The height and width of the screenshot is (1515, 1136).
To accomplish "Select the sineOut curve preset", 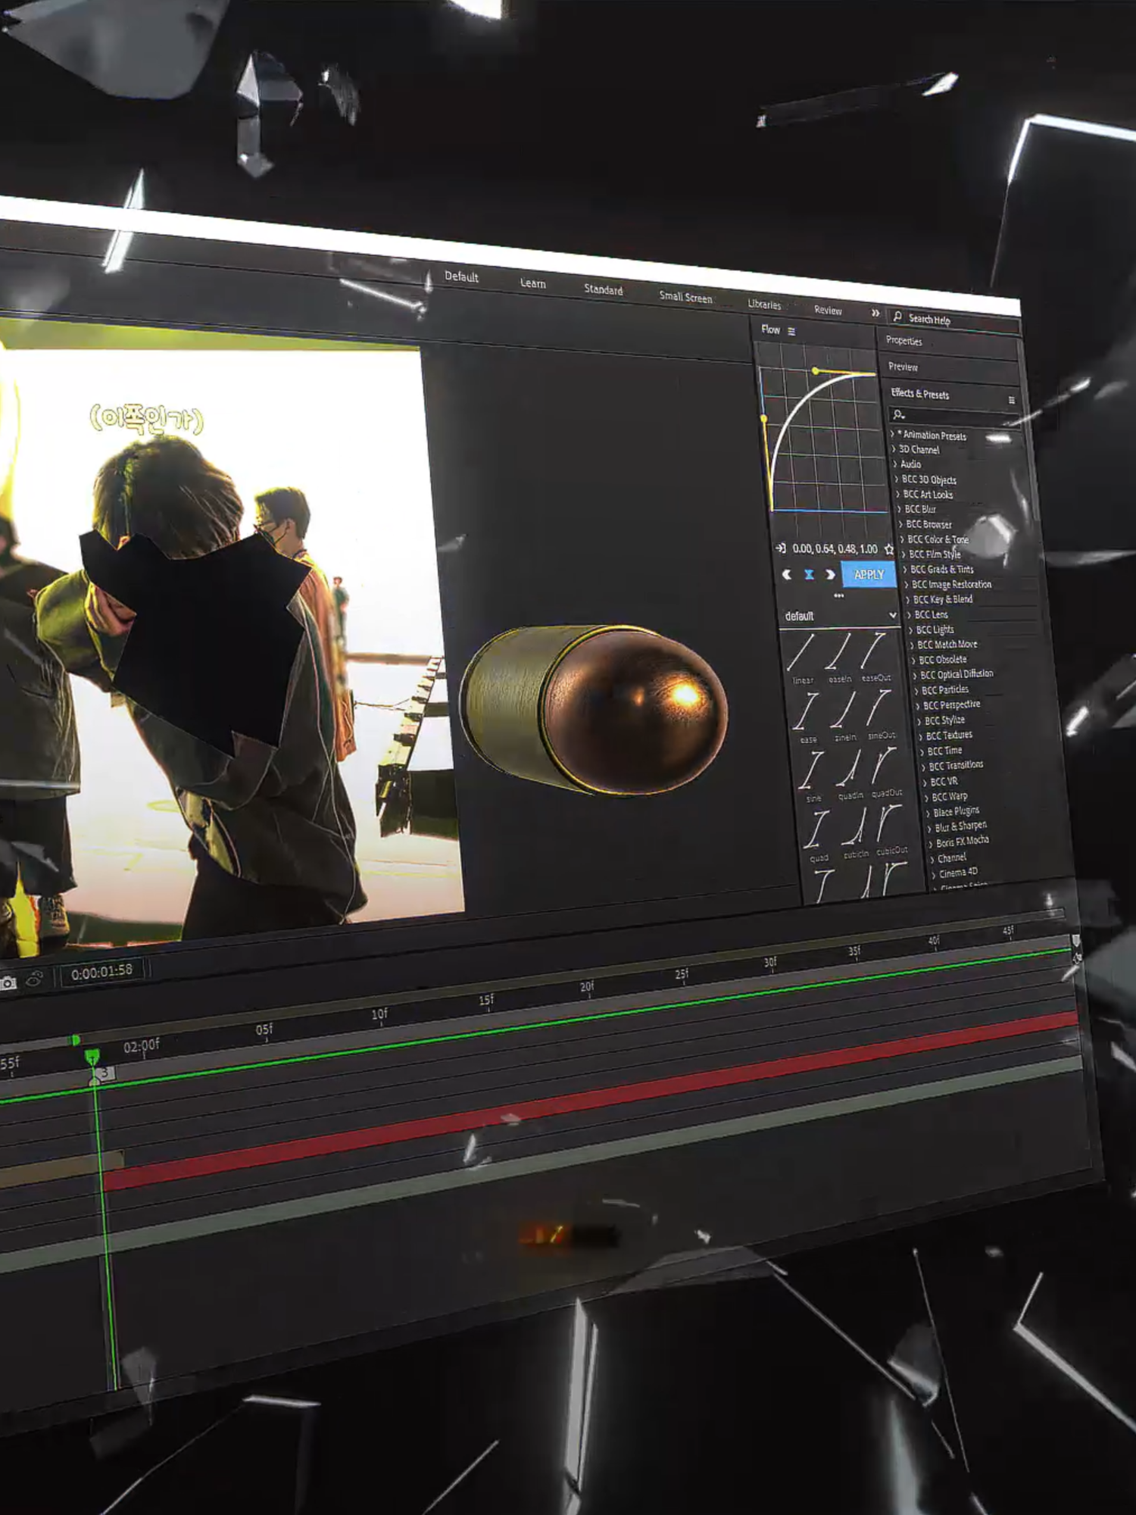I will tap(880, 713).
